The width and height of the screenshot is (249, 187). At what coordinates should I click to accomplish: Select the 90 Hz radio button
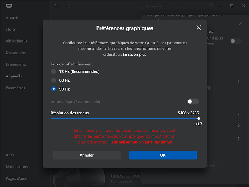[x=54, y=89]
